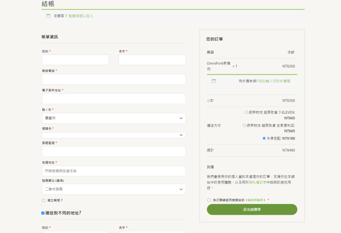Tick the 建立帳號 create account checkbox
The image size is (341, 233).
click(x=44, y=200)
